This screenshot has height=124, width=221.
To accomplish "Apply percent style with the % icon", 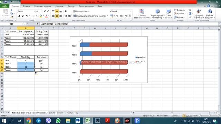I will pyautogui.click(x=117, y=16).
